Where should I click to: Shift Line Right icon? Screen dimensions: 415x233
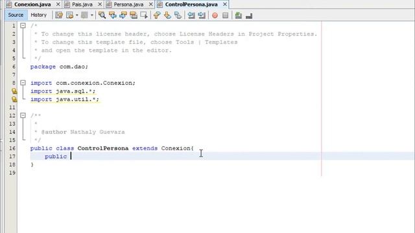tap(202, 16)
